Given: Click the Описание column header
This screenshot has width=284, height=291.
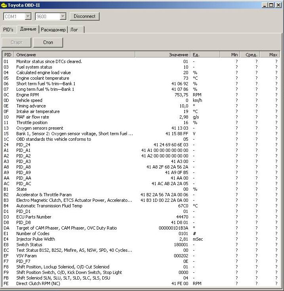Looking at the screenshot, I should point(75,55).
